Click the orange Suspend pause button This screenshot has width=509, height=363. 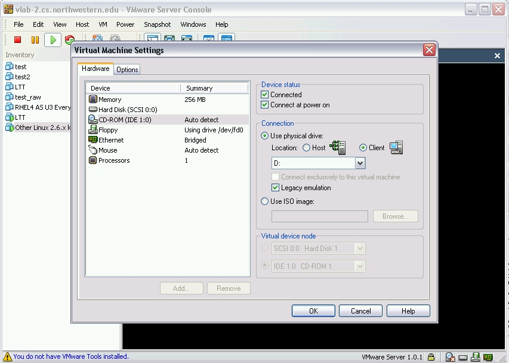click(x=35, y=39)
